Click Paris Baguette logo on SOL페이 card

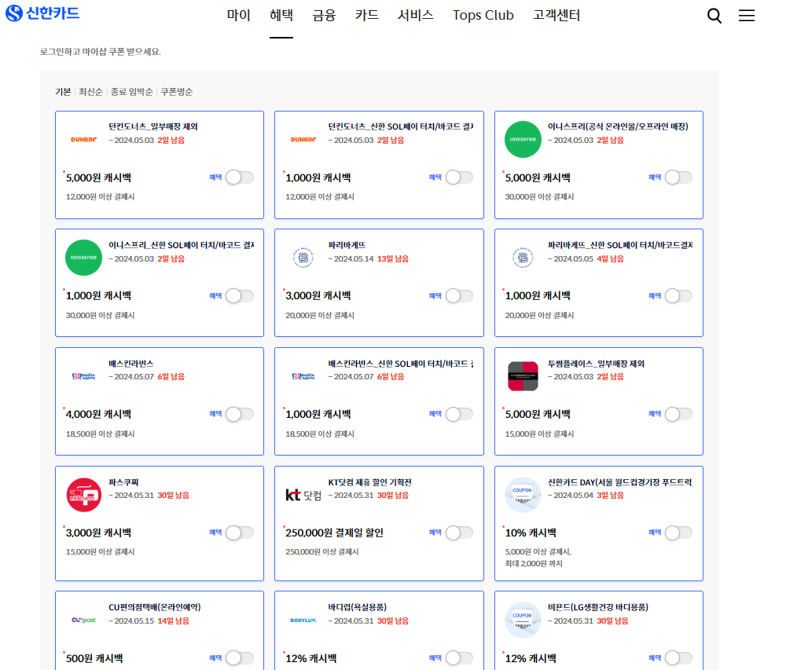coord(523,258)
